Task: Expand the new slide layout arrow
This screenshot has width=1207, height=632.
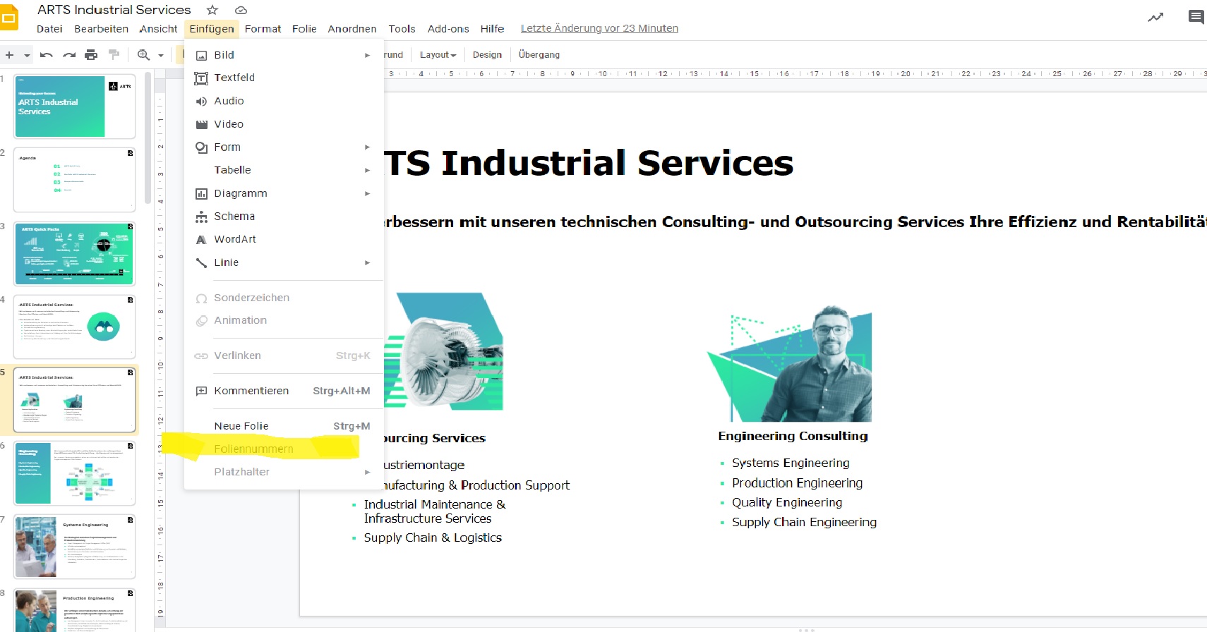Action: point(27,55)
